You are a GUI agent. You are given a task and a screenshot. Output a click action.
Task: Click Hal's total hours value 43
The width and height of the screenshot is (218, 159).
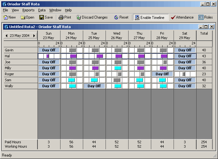pyautogui.click(x=204, y=56)
